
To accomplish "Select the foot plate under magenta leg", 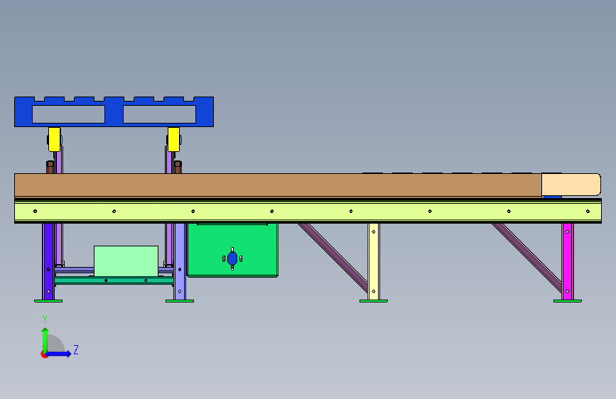I will pyautogui.click(x=568, y=301).
